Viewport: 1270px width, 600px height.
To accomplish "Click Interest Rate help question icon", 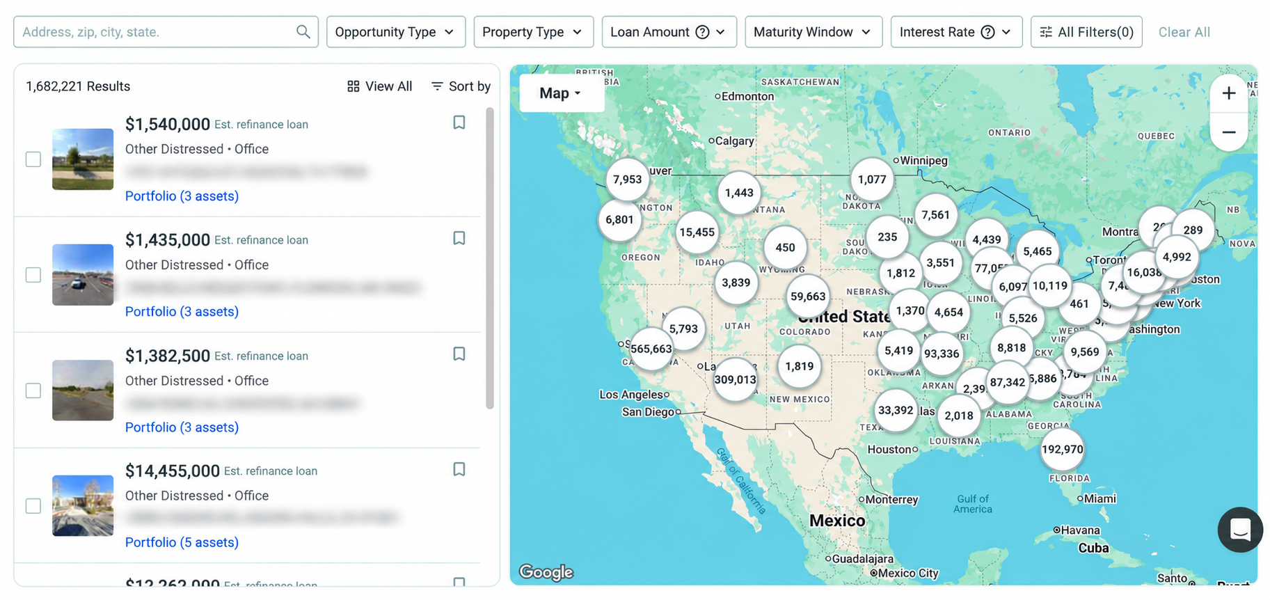I will [987, 32].
